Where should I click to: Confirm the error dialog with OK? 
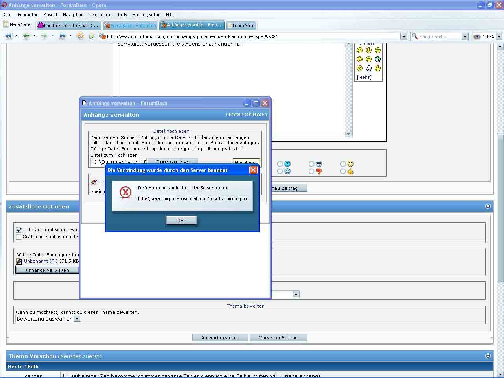pyautogui.click(x=181, y=220)
